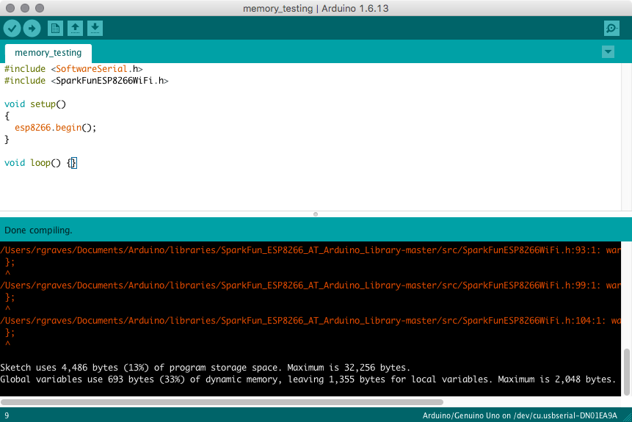Viewport: 632px width, 422px height.
Task: Save the sketch using the down-arrow icon
Action: [x=95, y=29]
